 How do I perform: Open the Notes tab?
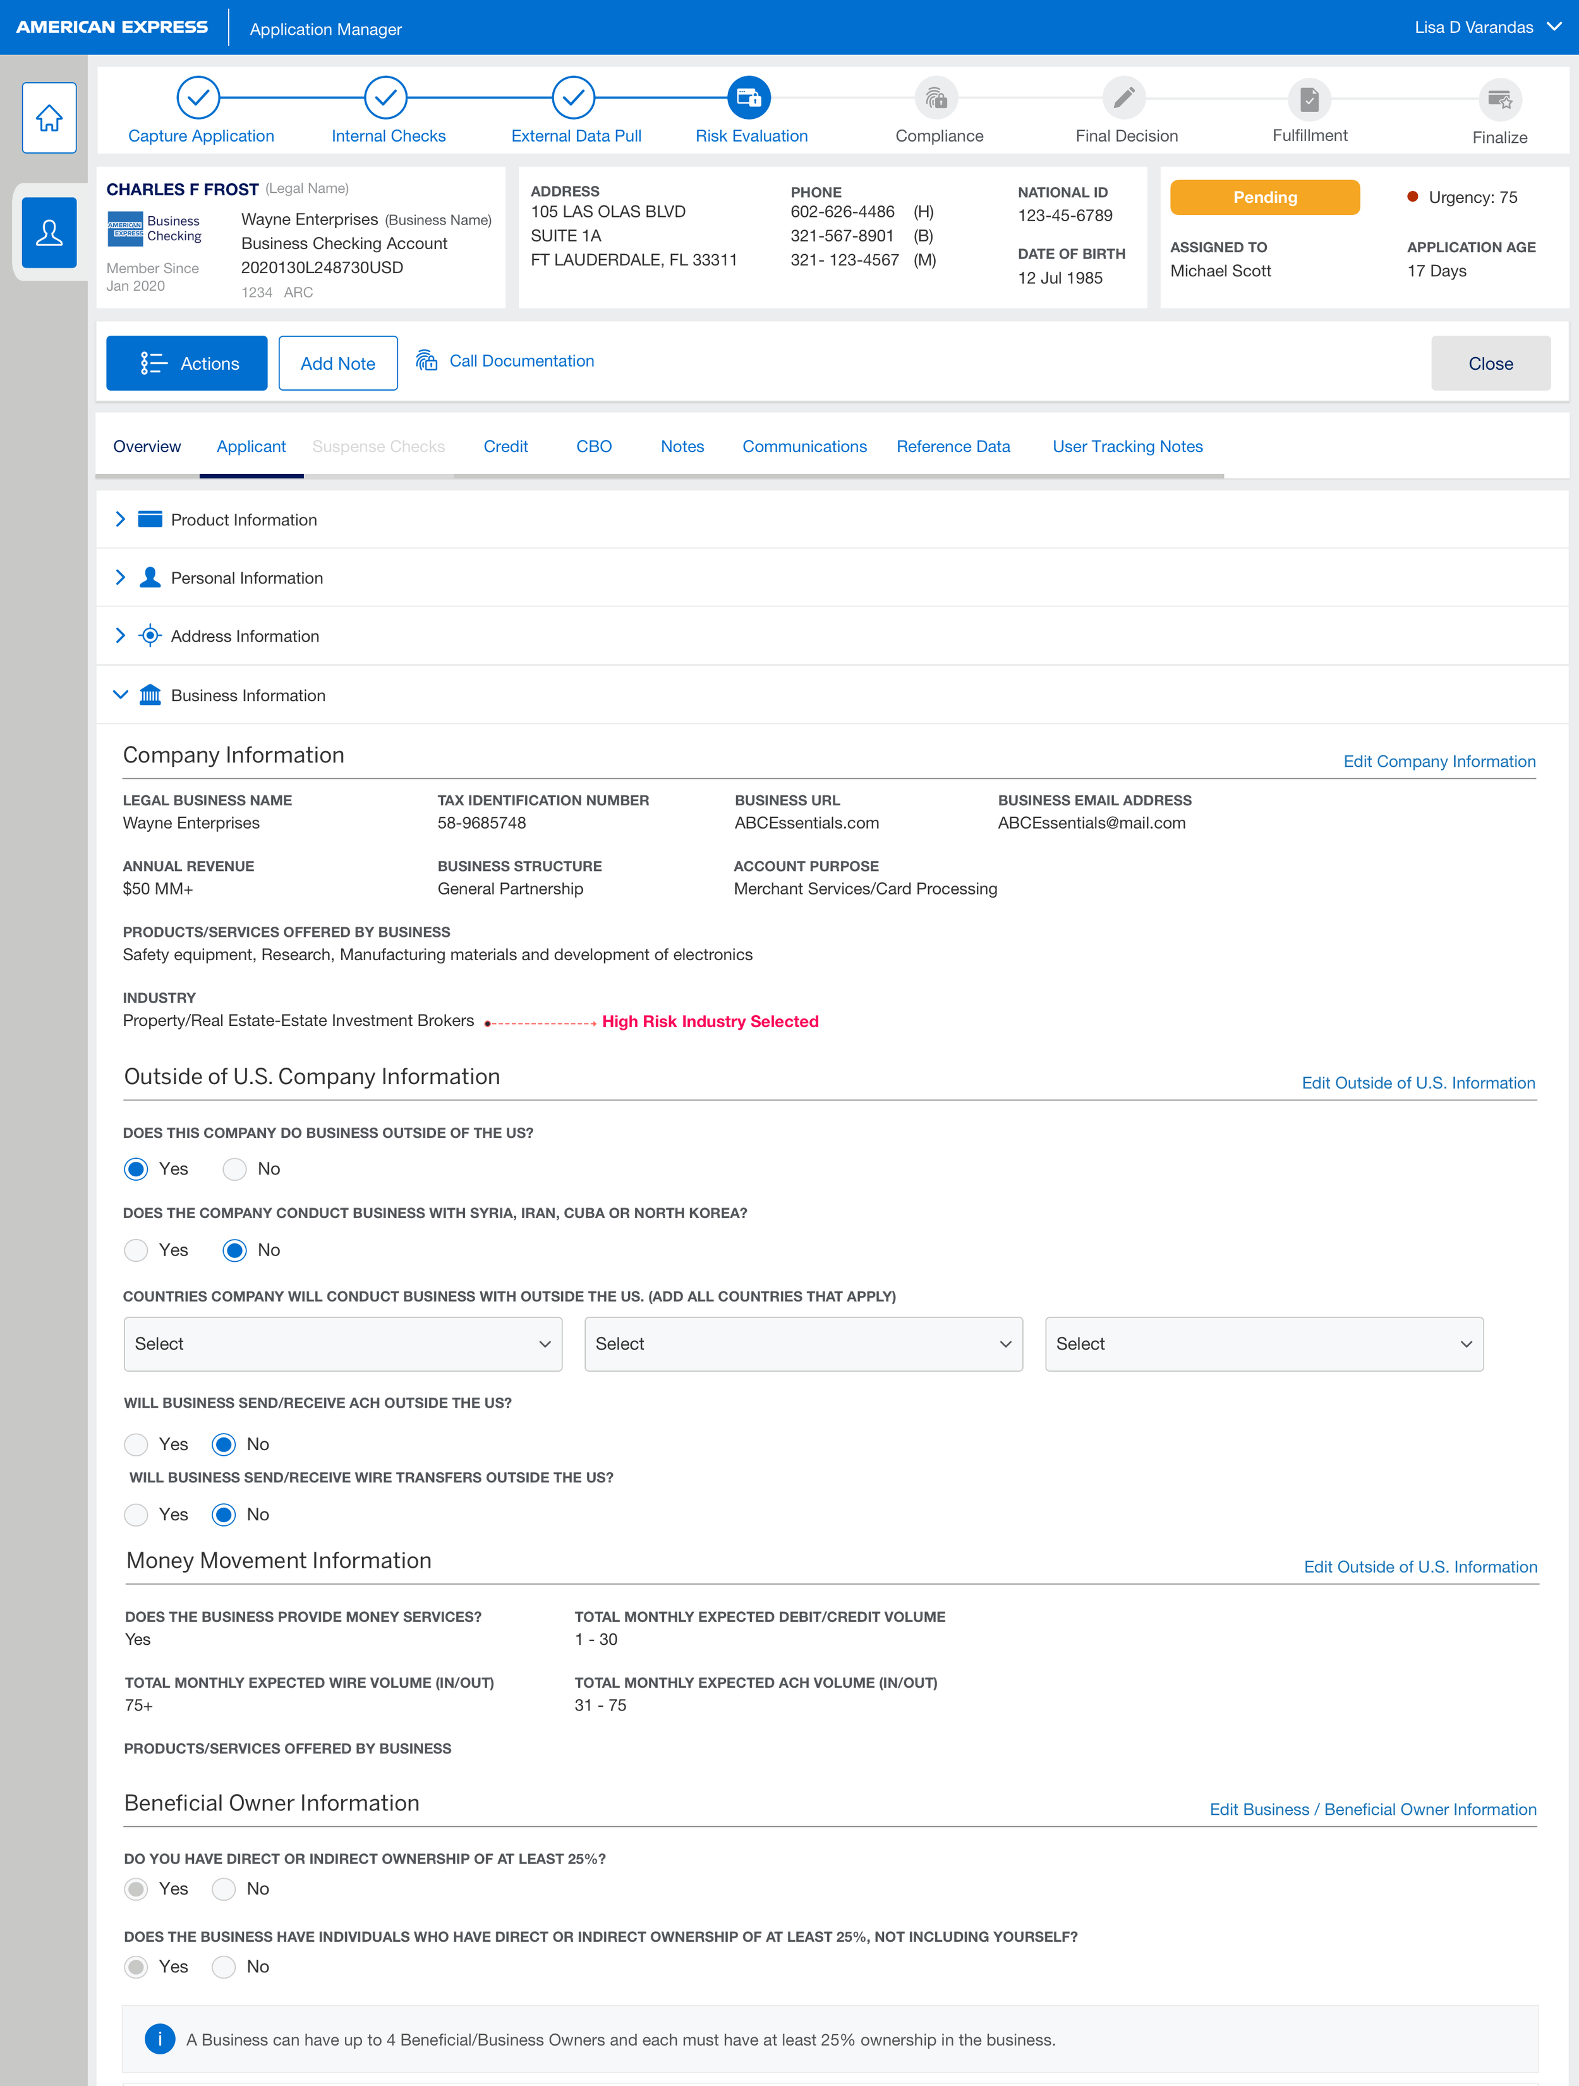pos(682,446)
